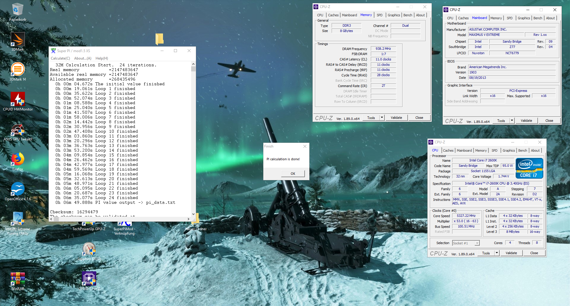The height and width of the screenshot is (306, 570).
Task: Click the Super PI title bar app icon
Action: 53,51
